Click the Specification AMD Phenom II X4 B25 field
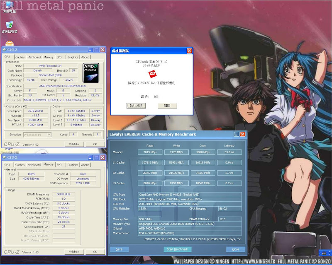The image size is (332, 265). pyautogui.click(x=63, y=86)
